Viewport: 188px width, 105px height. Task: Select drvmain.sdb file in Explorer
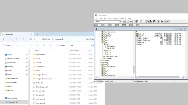point(40,91)
